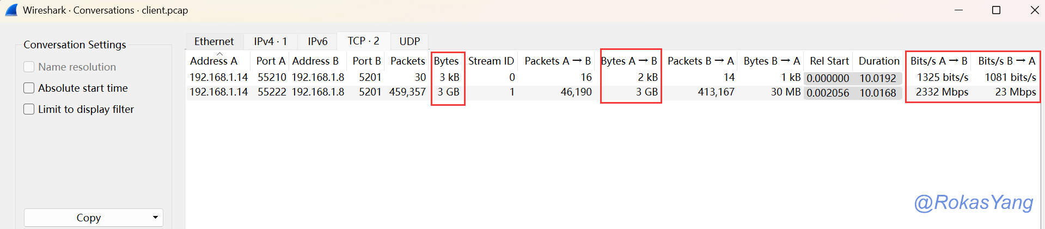Open the IPv4 · 1 tab
1045x229 pixels.
click(x=270, y=41)
